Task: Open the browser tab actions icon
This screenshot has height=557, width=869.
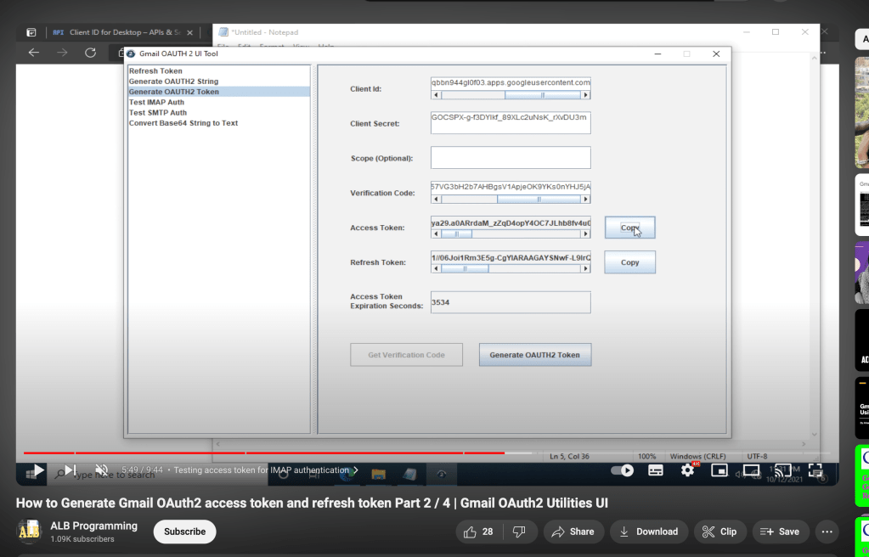Action: [x=31, y=33]
